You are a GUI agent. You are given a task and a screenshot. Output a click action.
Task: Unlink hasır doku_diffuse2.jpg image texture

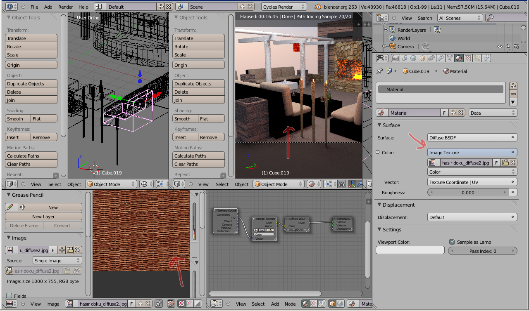(x=513, y=163)
